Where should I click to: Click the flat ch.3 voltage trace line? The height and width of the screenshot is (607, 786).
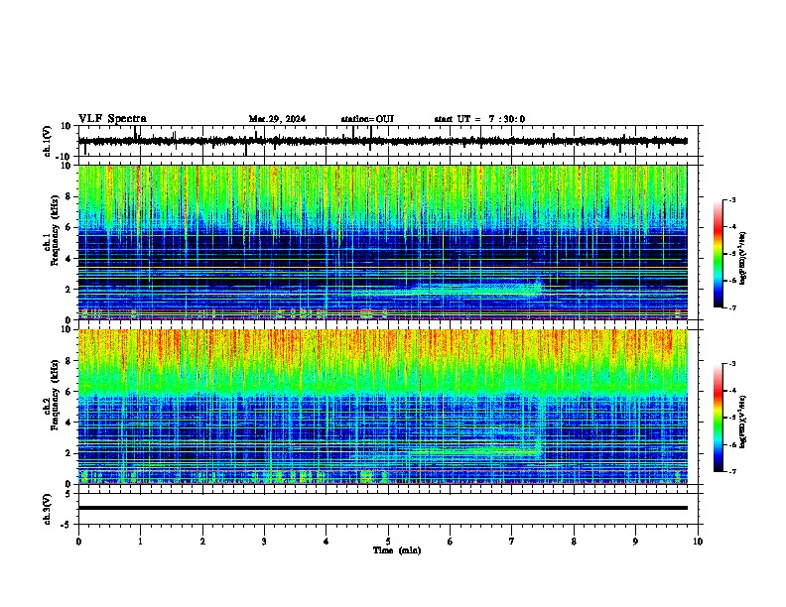(383, 508)
